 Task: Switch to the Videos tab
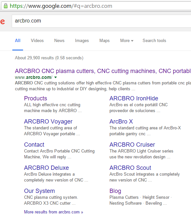coord(37,41)
